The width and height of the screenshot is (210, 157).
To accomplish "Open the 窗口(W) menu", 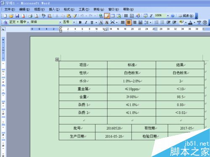I will coord(113,9).
